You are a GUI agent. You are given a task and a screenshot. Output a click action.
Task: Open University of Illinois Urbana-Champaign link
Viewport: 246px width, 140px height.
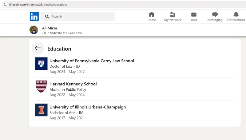88,107
